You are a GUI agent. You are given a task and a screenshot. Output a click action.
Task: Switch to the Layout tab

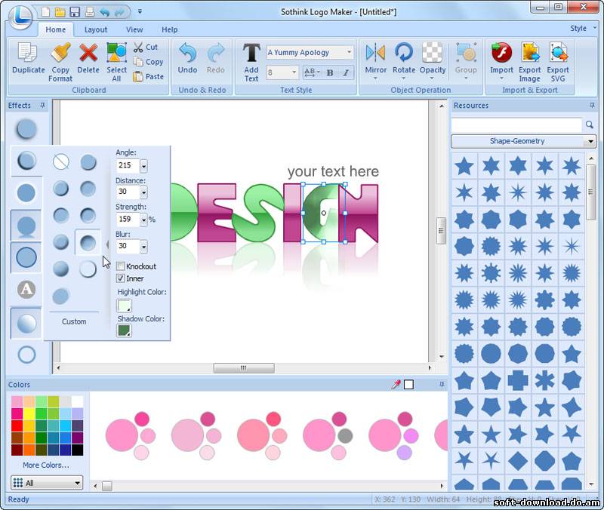click(x=96, y=29)
